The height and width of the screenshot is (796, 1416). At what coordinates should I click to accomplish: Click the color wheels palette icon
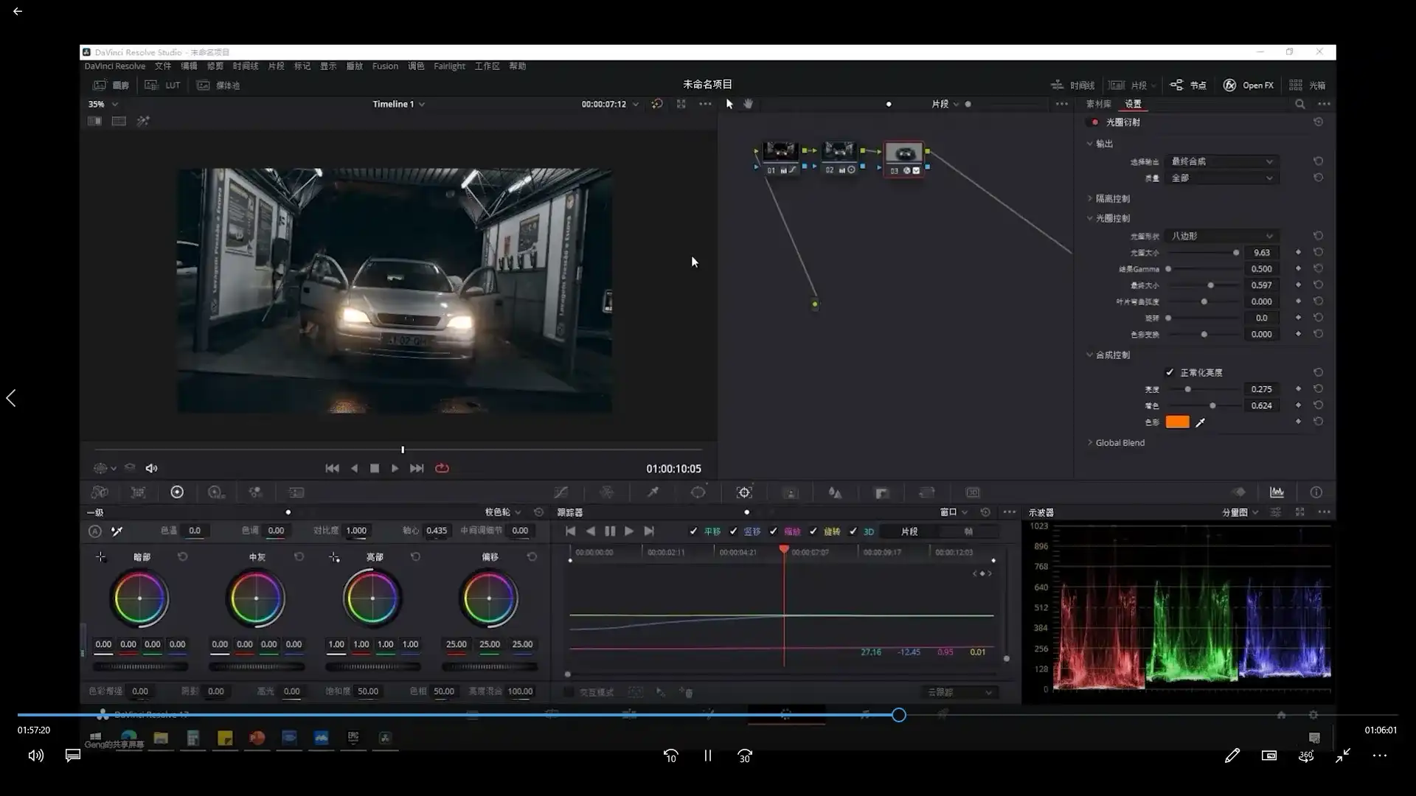[177, 492]
